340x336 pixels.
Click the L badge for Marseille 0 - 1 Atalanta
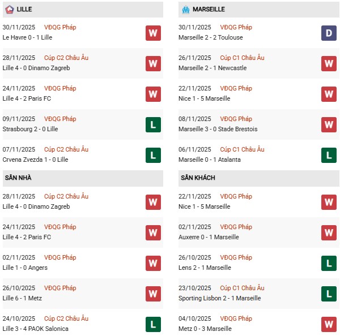(329, 155)
